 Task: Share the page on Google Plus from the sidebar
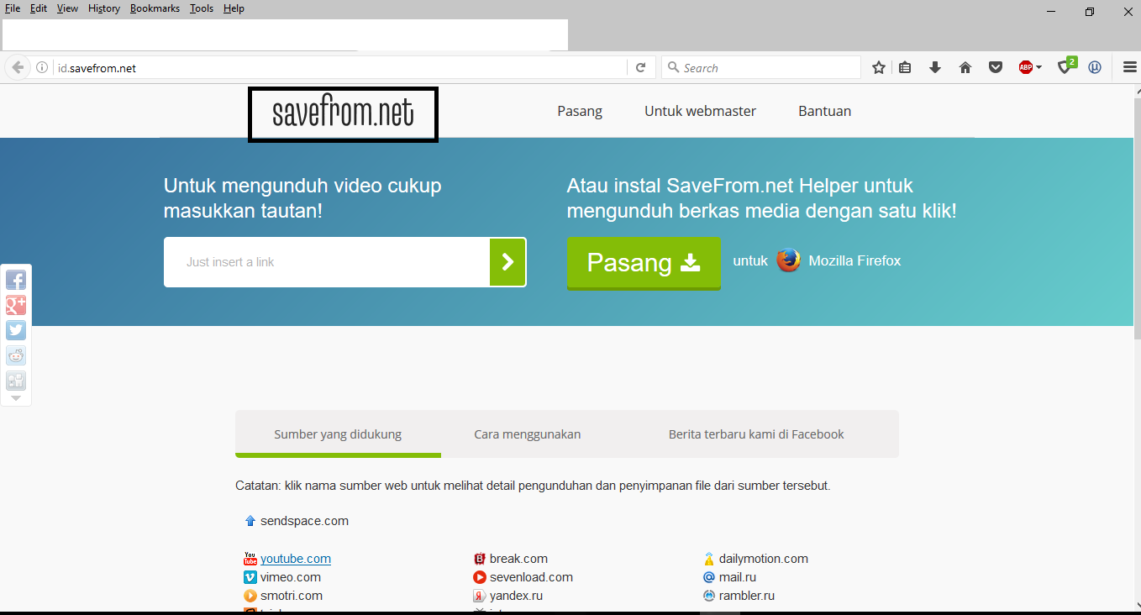tap(16, 306)
